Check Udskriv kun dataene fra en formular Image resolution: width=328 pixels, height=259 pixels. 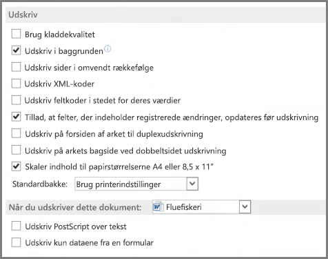(x=16, y=242)
